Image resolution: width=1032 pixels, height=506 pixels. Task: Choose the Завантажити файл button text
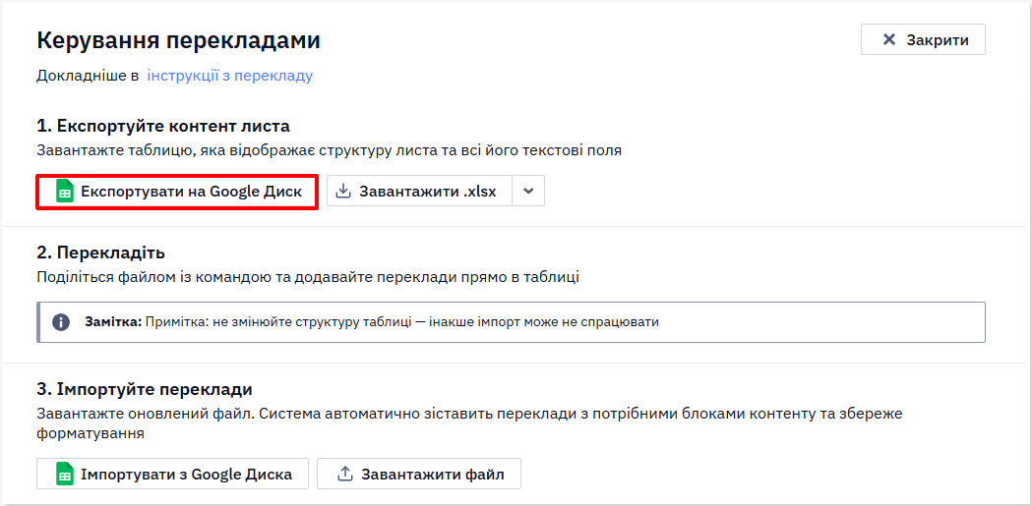pos(433,475)
